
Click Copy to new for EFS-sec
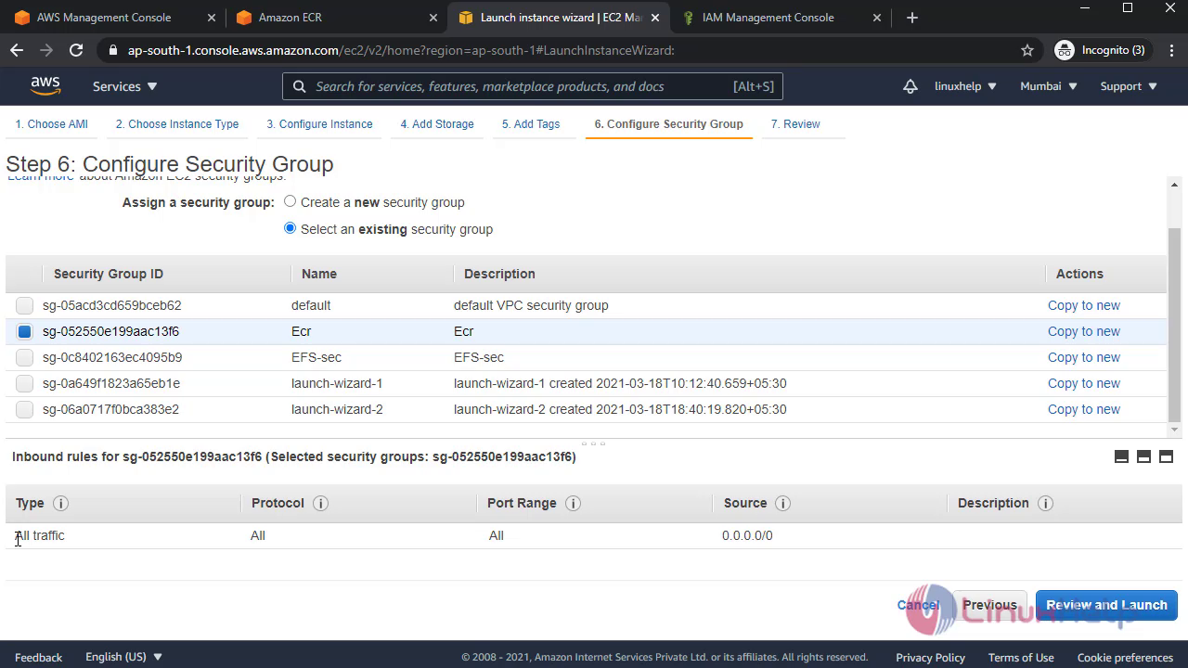coord(1083,357)
